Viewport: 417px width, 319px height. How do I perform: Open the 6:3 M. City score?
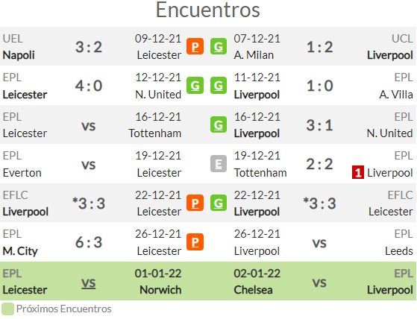pos(89,242)
